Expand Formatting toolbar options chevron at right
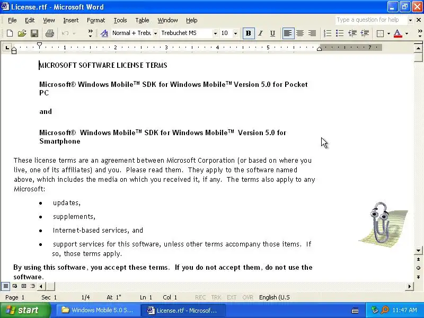Screen dimensions: 424x318 [420, 33]
